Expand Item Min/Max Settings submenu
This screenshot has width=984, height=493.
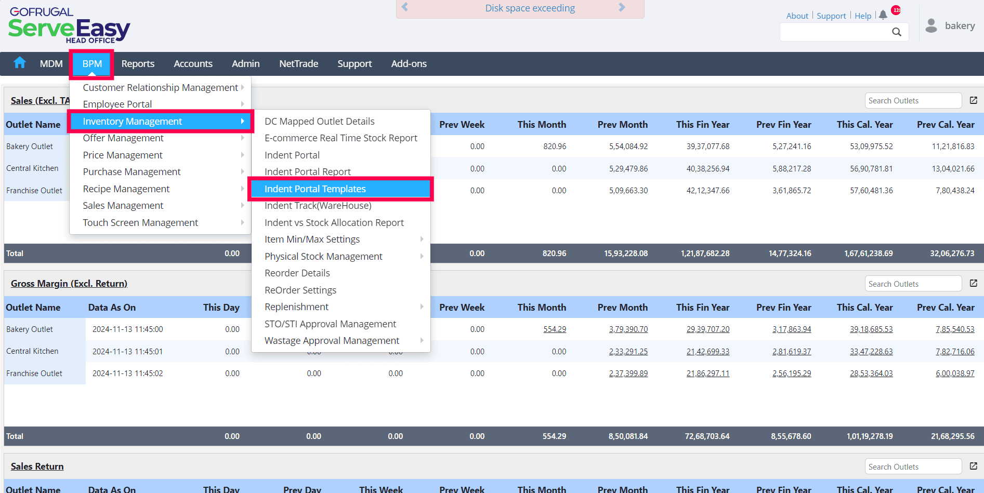[341, 239]
